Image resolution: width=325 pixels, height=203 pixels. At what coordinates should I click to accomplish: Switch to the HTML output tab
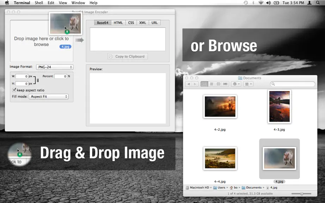[118, 23]
